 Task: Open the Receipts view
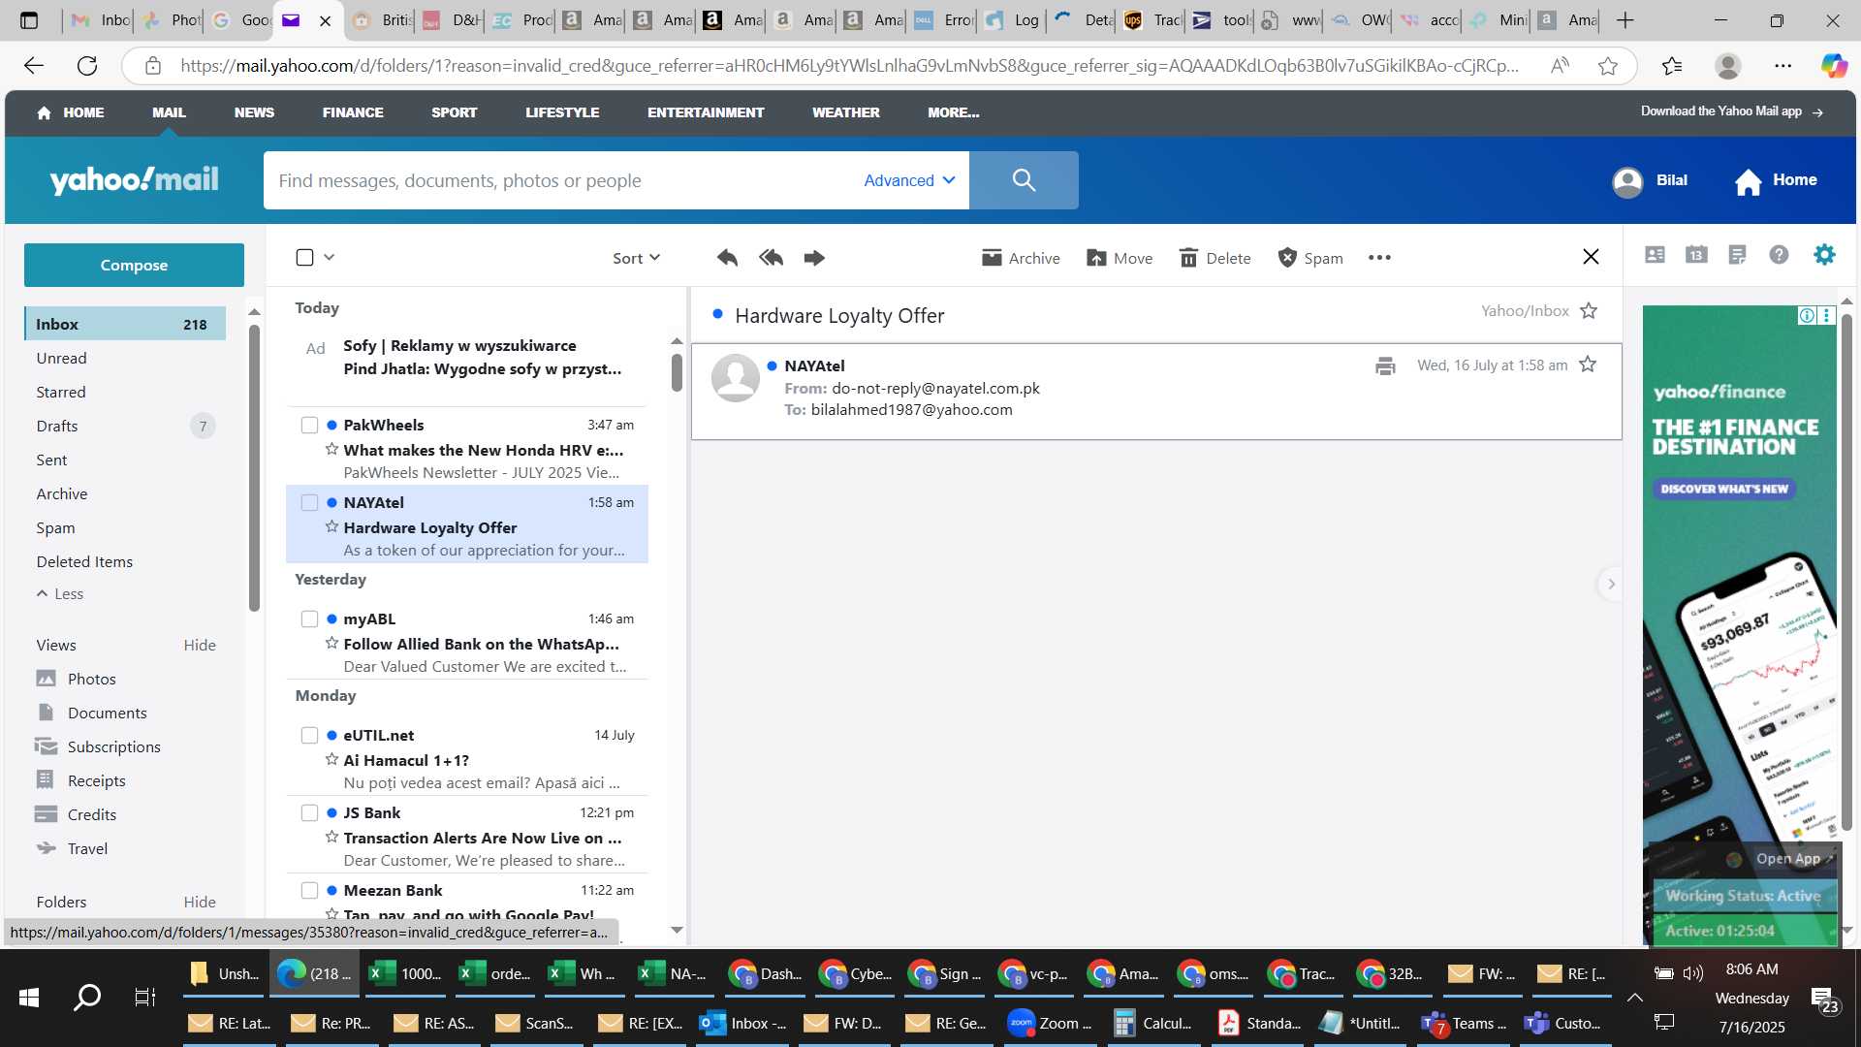(96, 780)
